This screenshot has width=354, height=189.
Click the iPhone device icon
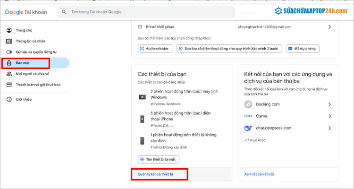(142, 119)
